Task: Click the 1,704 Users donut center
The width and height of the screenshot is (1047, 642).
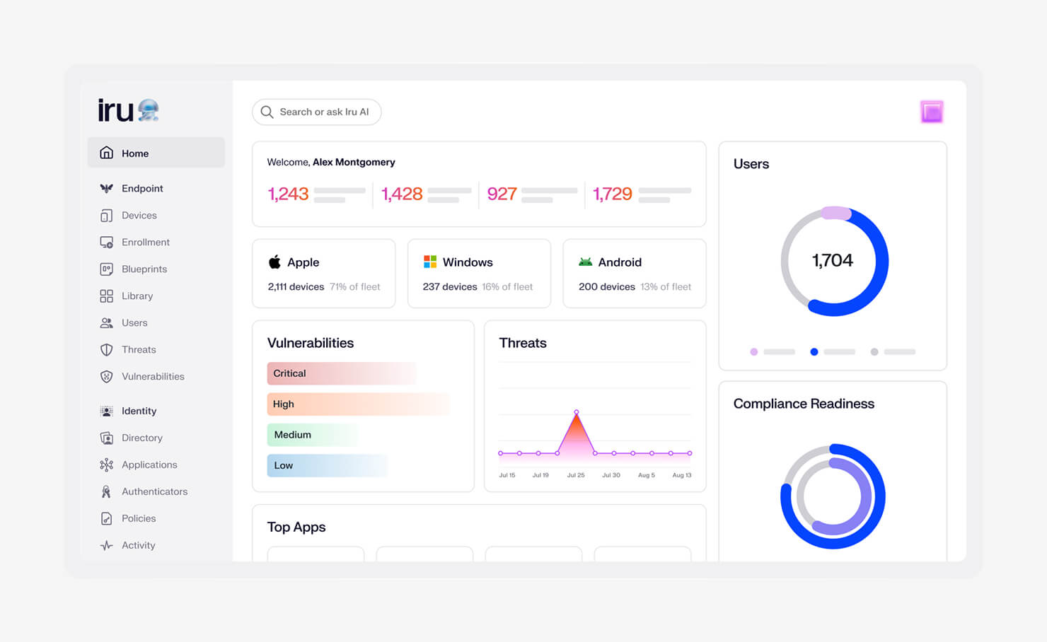Action: [833, 261]
